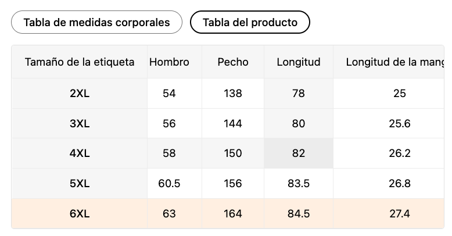Select the highlighted 6XL size row

228,213
